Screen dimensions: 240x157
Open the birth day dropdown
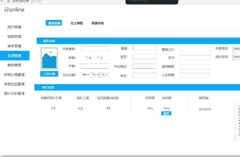coord(105,75)
